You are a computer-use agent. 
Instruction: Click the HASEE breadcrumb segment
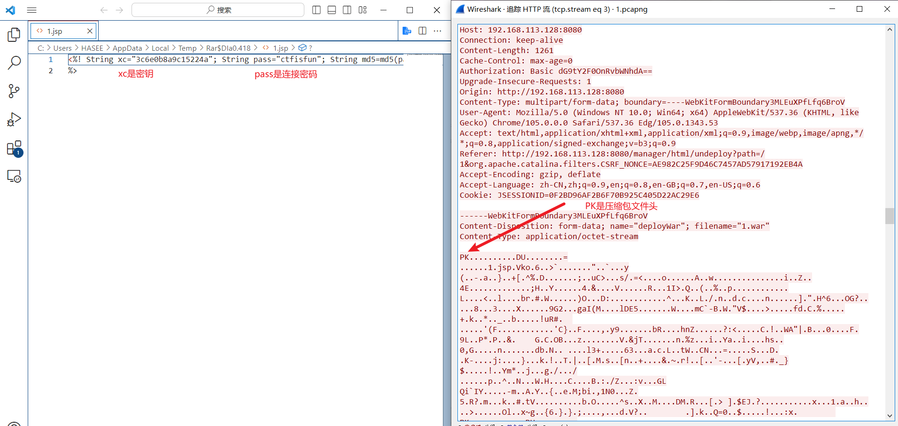[x=92, y=48]
